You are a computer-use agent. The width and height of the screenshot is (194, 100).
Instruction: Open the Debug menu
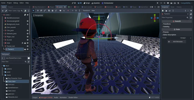[x=16, y=3]
